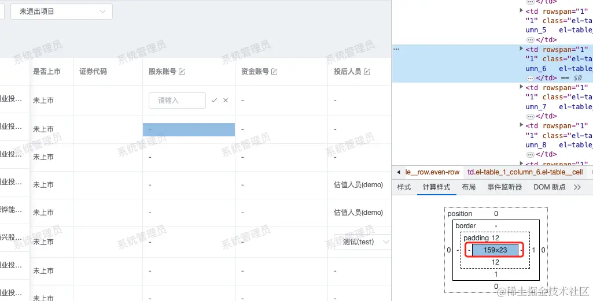Click the 未上市 cell in the 锌能… row
The width and height of the screenshot is (593, 301).
43,213
